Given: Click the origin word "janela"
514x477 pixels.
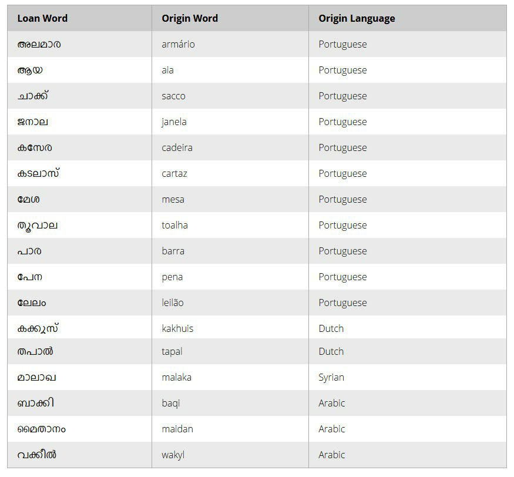Looking at the screenshot, I should click(x=174, y=122).
